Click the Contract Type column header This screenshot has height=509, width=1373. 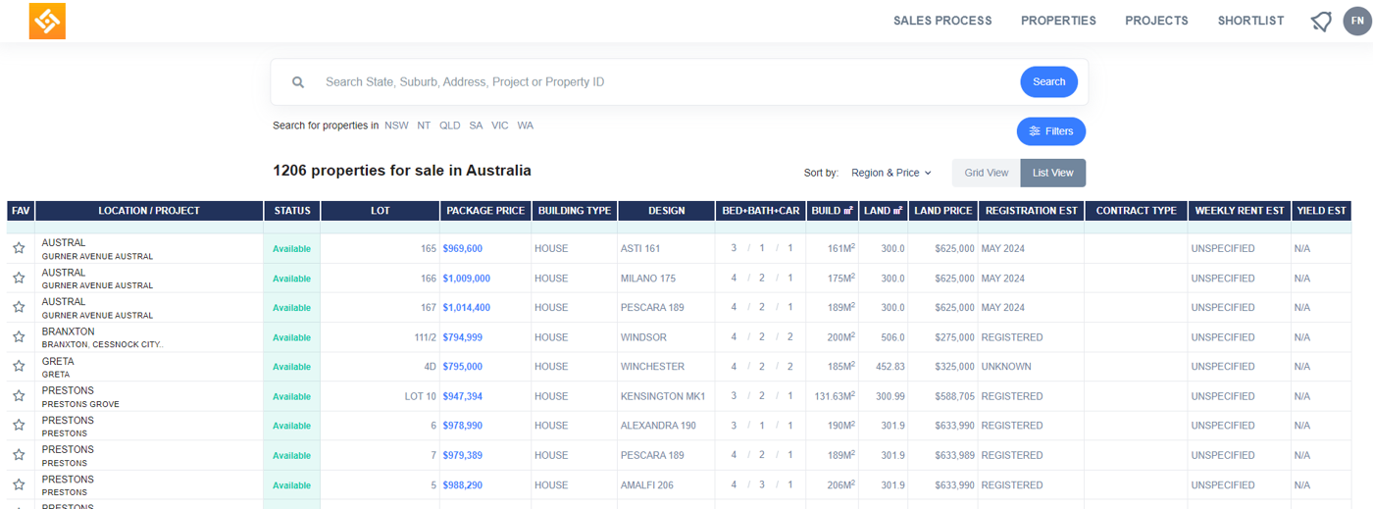(x=1137, y=211)
